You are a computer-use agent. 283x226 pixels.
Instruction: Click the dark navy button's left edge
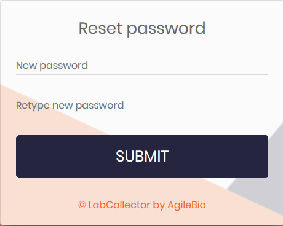point(17,157)
